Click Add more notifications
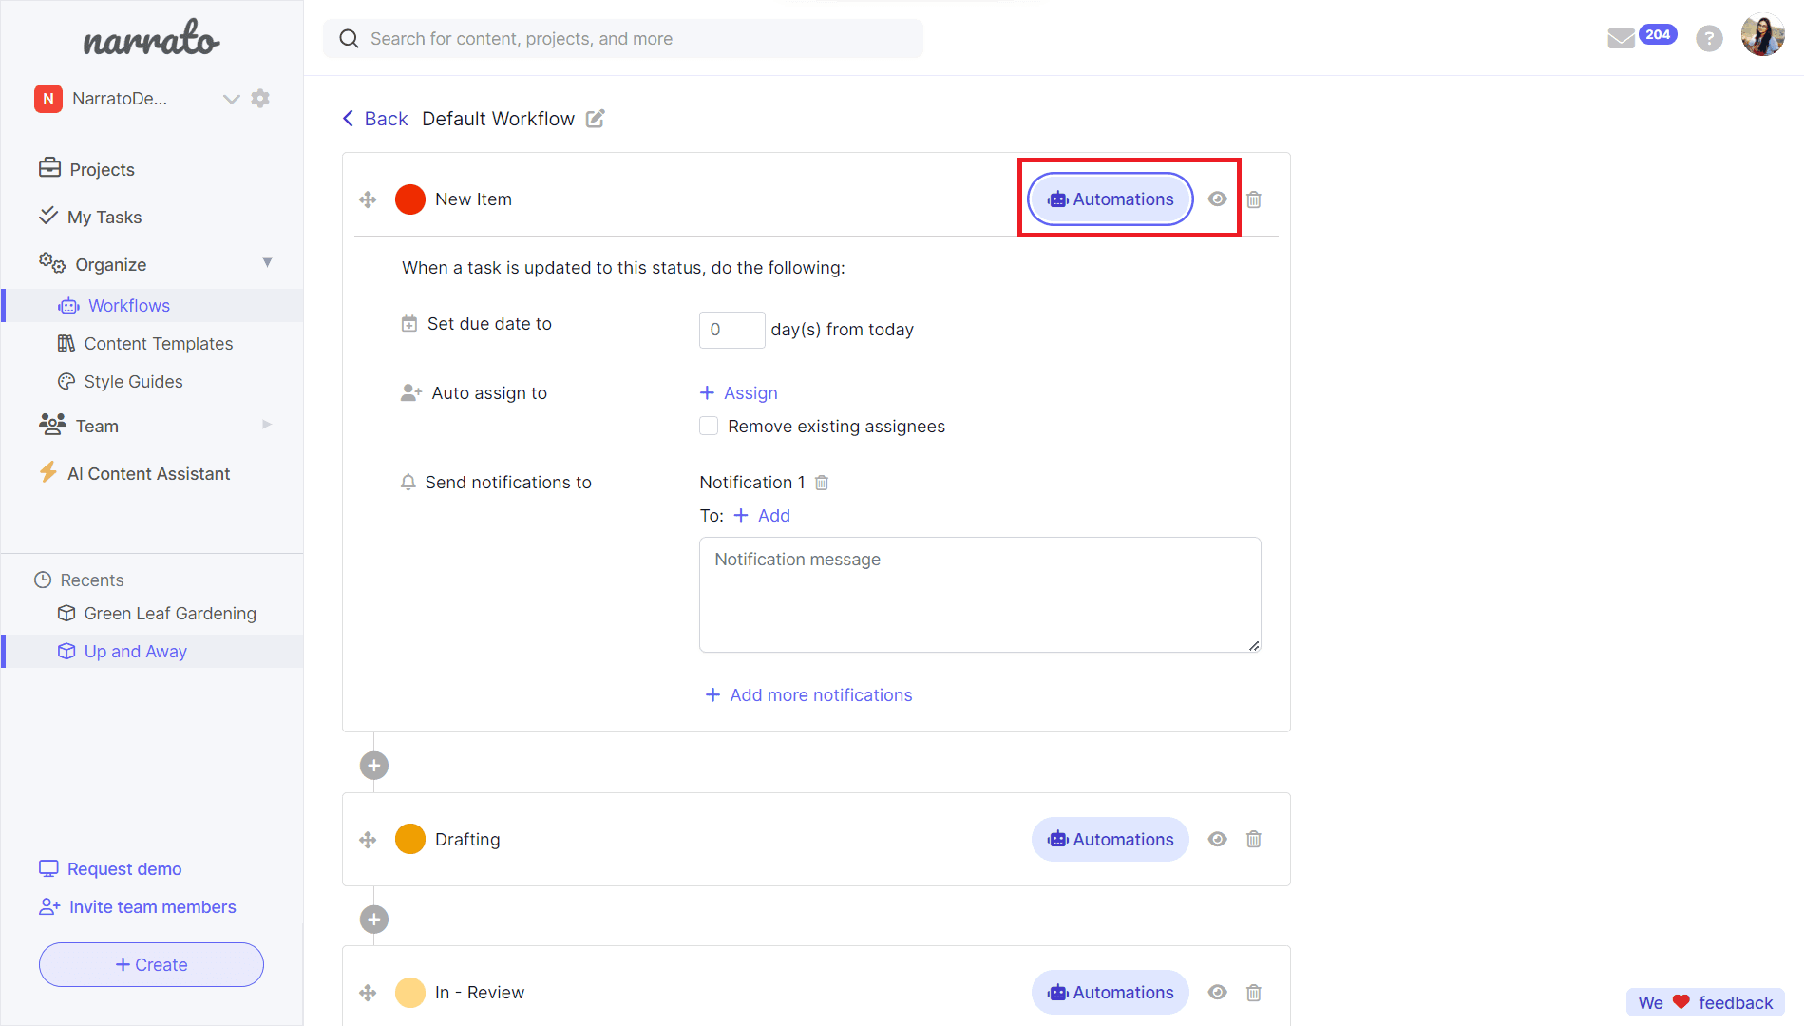This screenshot has height=1026, width=1804. [808, 695]
